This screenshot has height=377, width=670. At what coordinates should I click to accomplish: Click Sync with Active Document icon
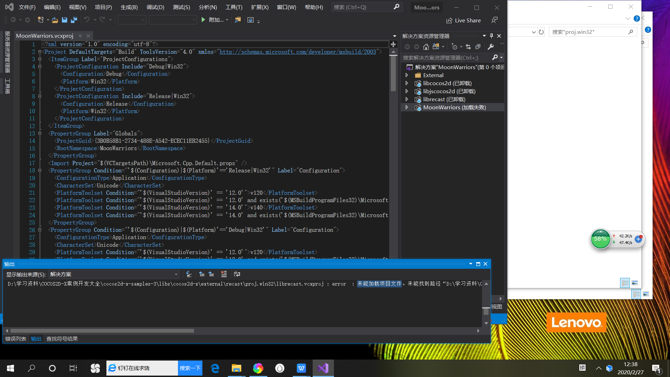click(x=468, y=47)
